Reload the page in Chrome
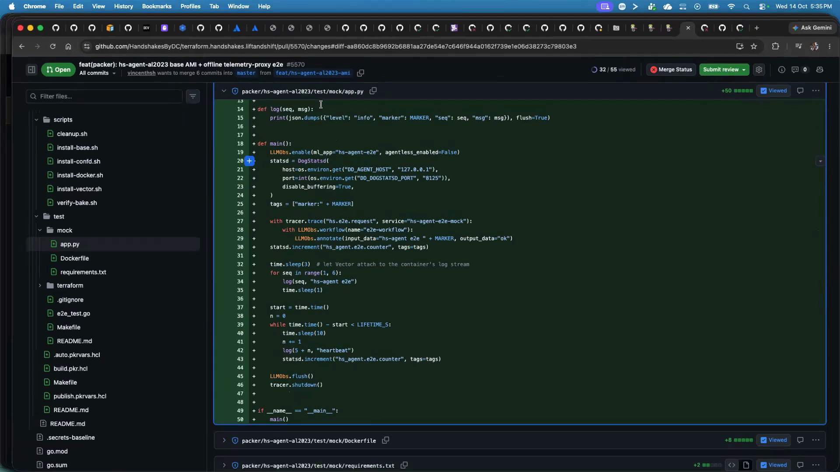 click(52, 46)
